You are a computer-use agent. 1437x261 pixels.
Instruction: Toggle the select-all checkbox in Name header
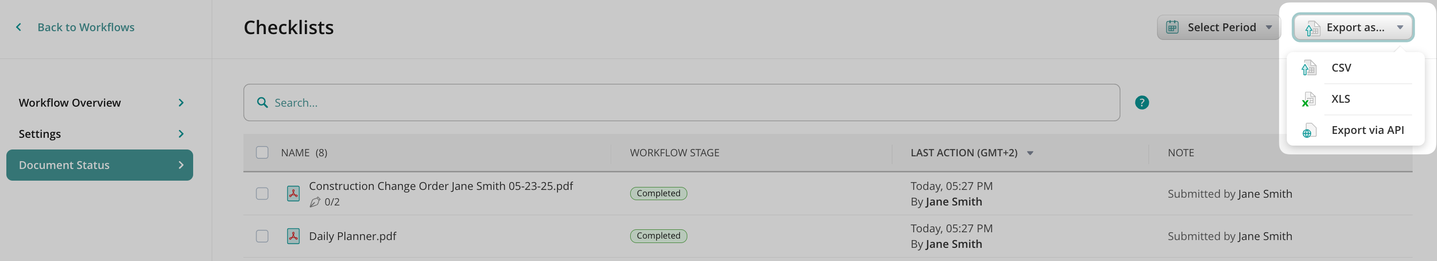pyautogui.click(x=261, y=152)
